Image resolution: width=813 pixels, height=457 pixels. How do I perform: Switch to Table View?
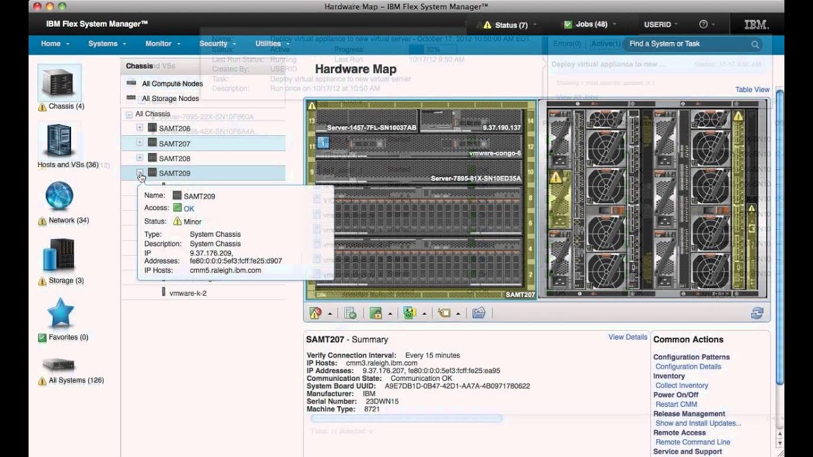(x=752, y=89)
